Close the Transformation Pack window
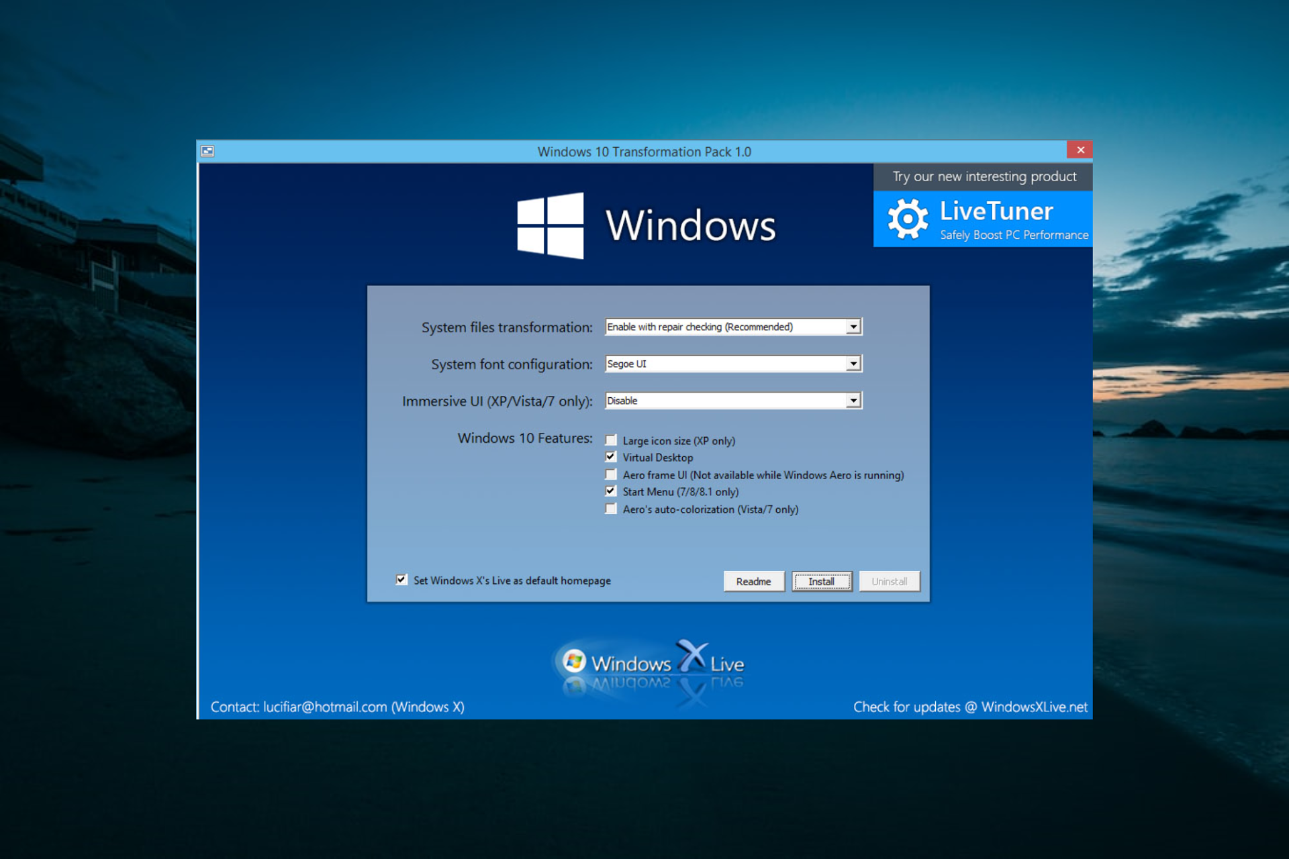Viewport: 1289px width, 859px height. (1080, 150)
